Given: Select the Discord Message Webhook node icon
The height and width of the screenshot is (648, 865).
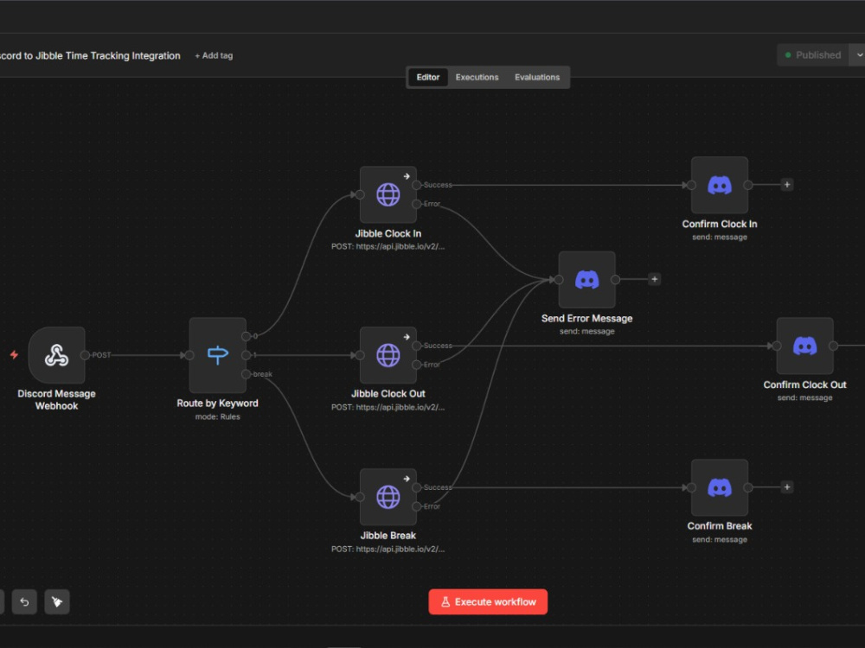Looking at the screenshot, I should [x=57, y=355].
